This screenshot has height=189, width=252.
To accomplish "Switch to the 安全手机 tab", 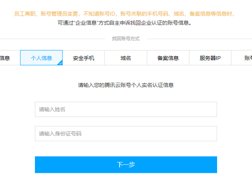I will pyautogui.click(x=84, y=58).
